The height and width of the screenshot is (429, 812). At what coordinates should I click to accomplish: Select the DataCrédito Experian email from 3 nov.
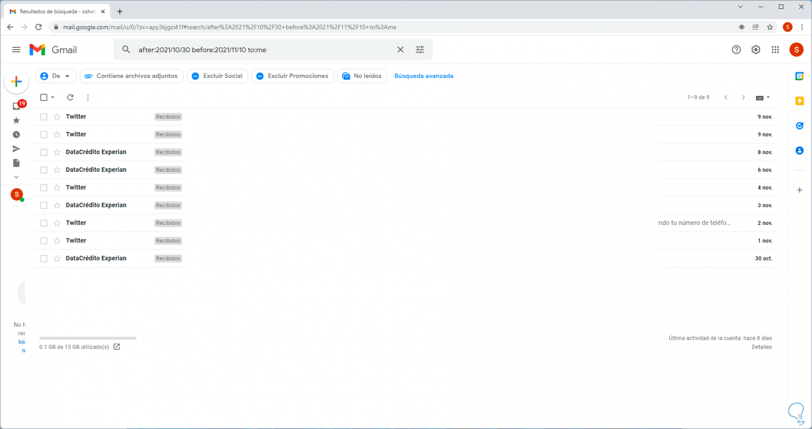point(44,205)
